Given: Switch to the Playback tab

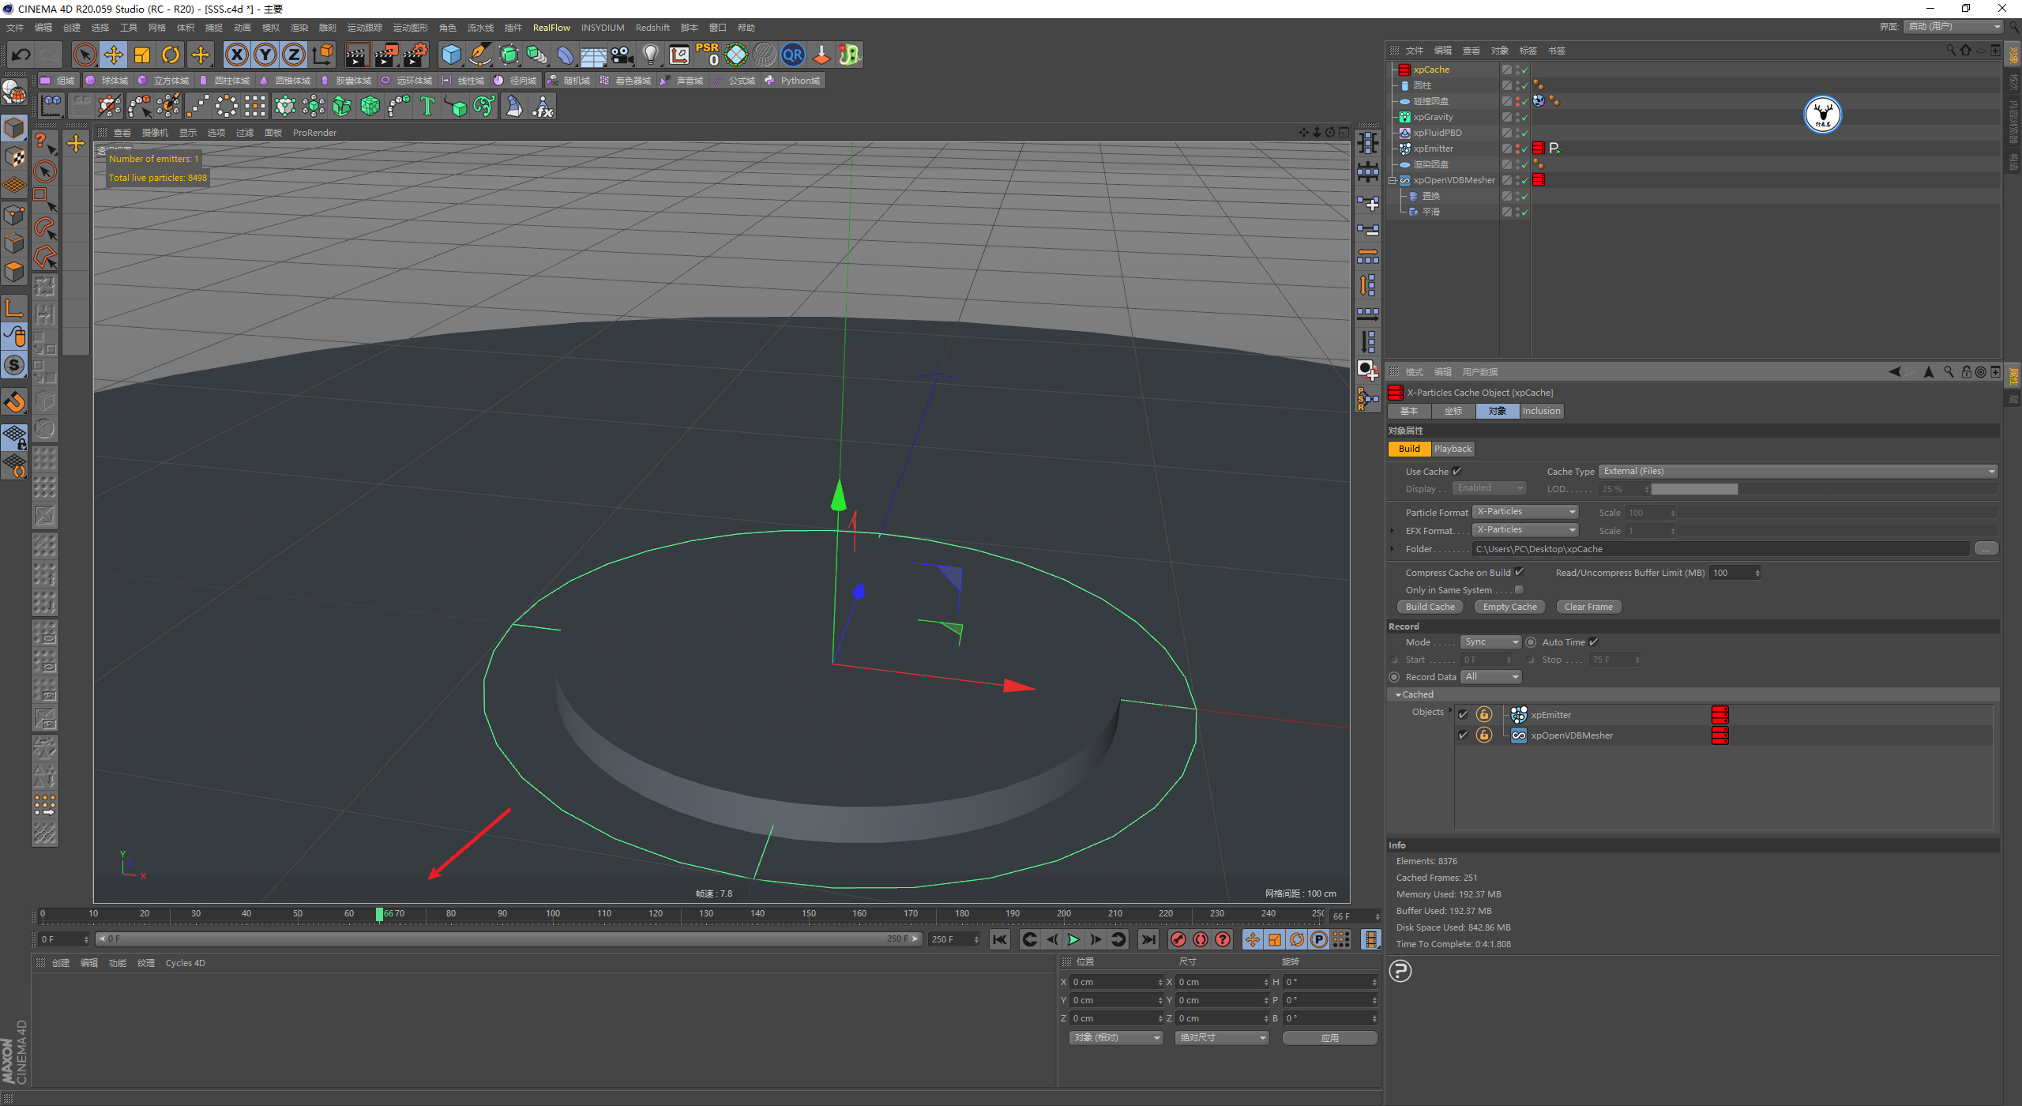Looking at the screenshot, I should coord(1453,449).
